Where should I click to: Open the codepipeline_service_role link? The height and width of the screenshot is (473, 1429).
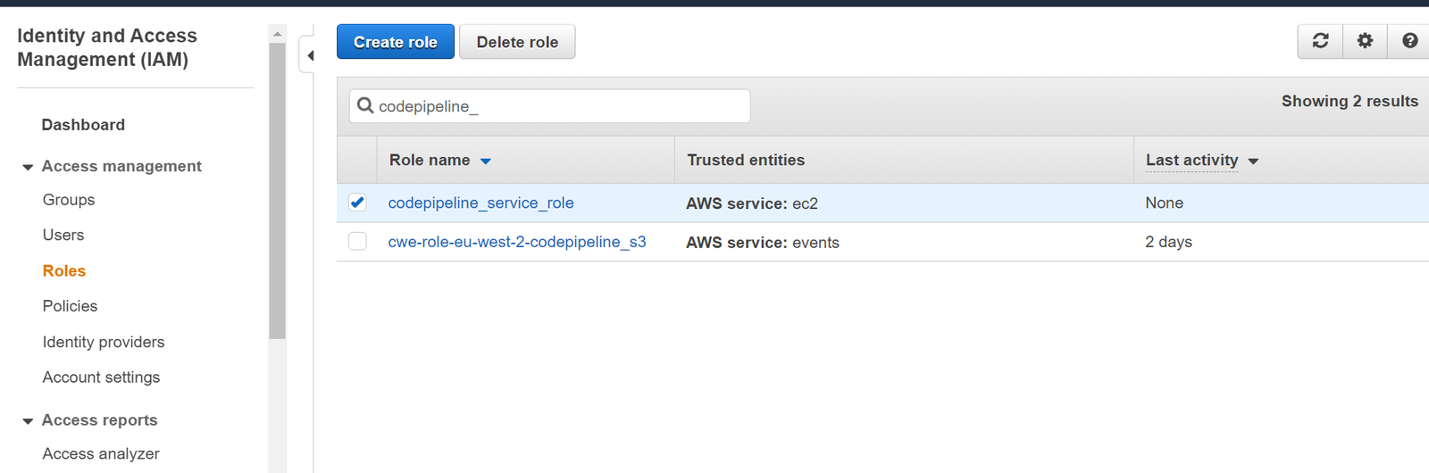tap(481, 203)
